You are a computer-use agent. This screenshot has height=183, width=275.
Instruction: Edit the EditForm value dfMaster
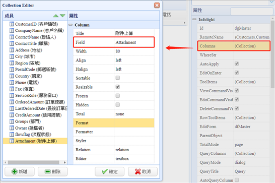pos(251,127)
